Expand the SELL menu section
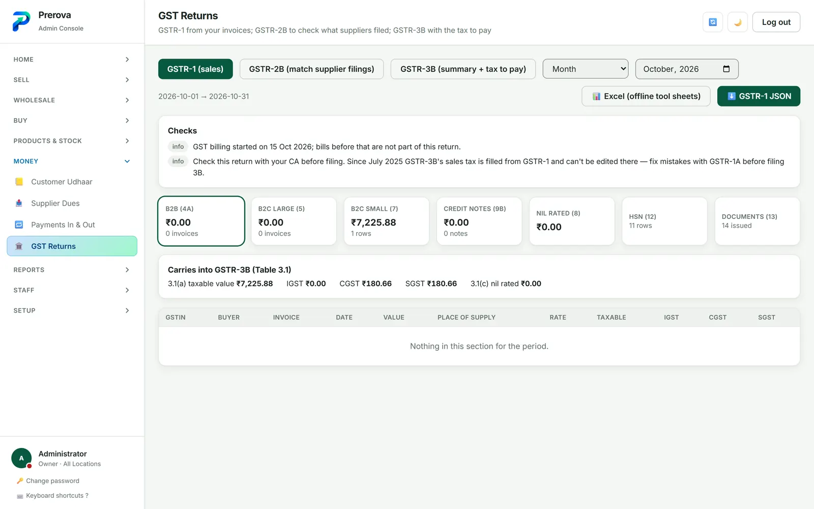Screen dimensions: 814x509 click(x=72, y=80)
